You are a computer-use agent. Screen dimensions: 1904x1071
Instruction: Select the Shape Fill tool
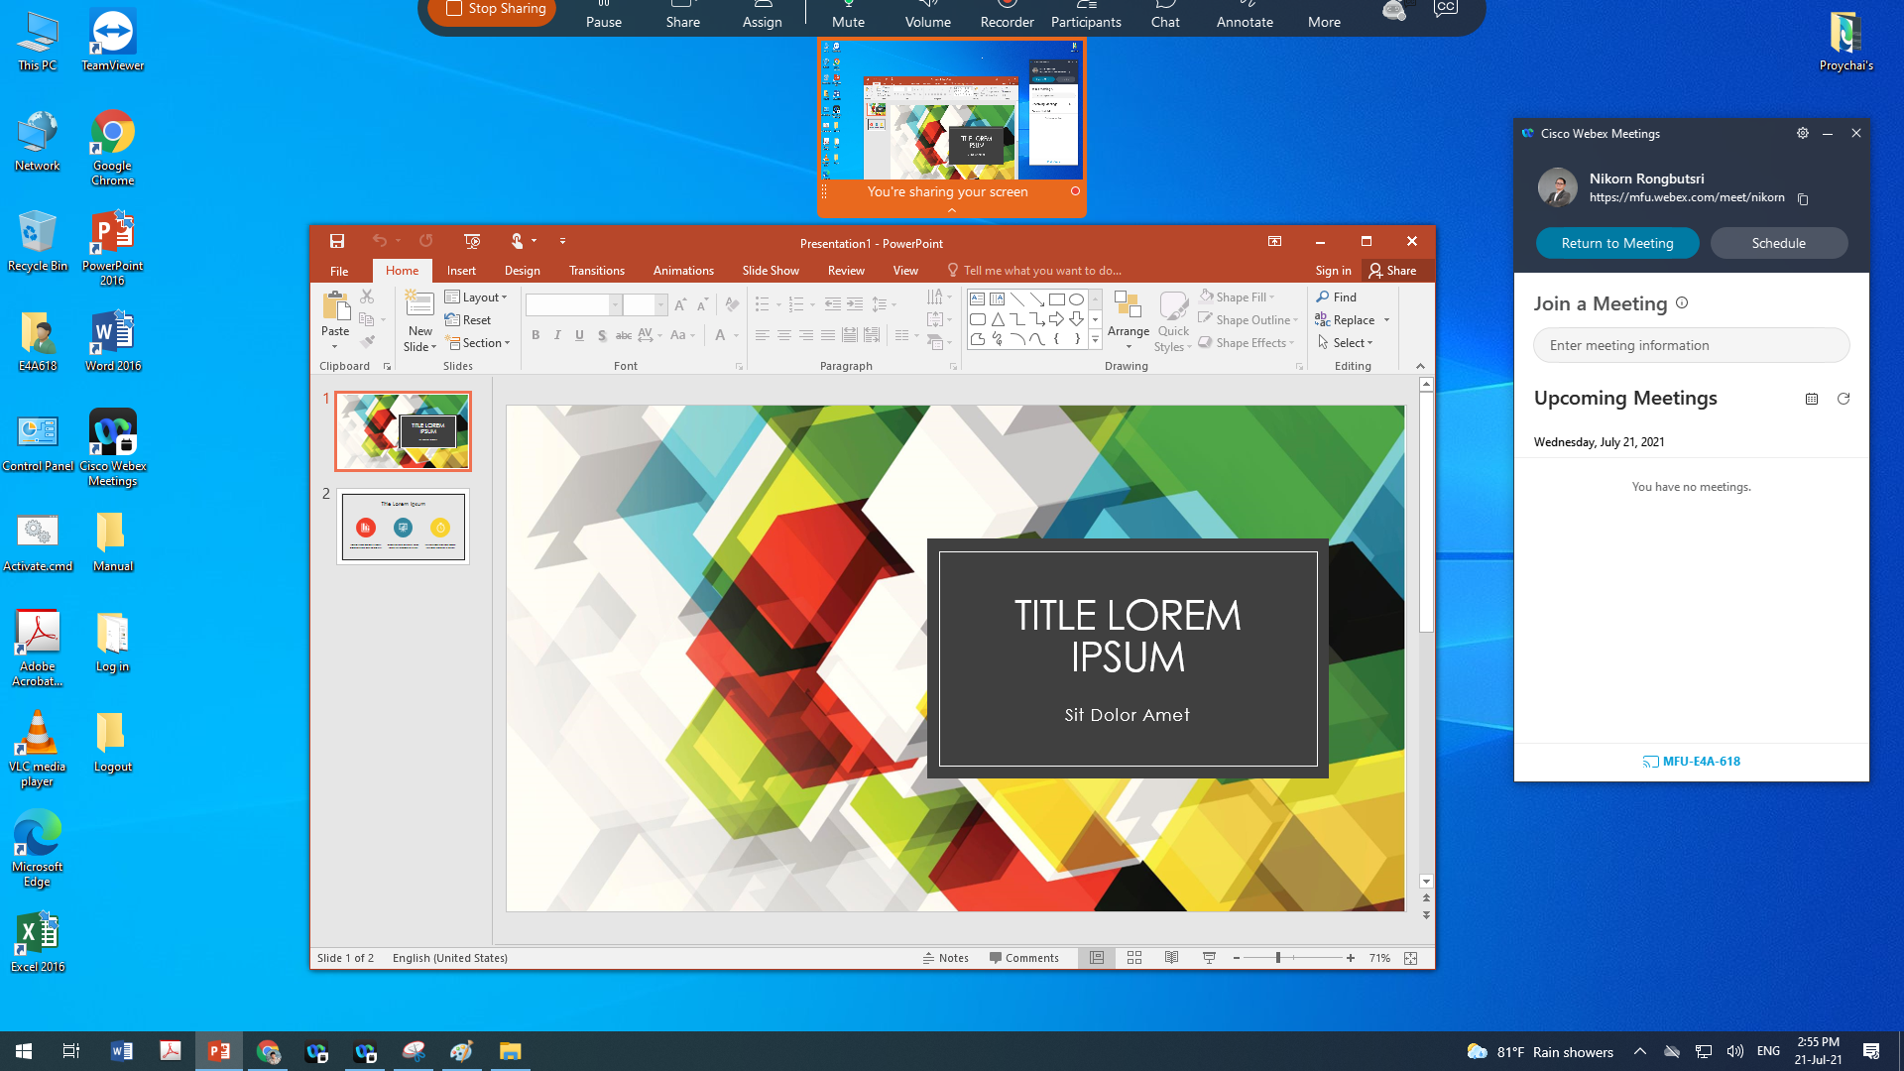pyautogui.click(x=1237, y=297)
